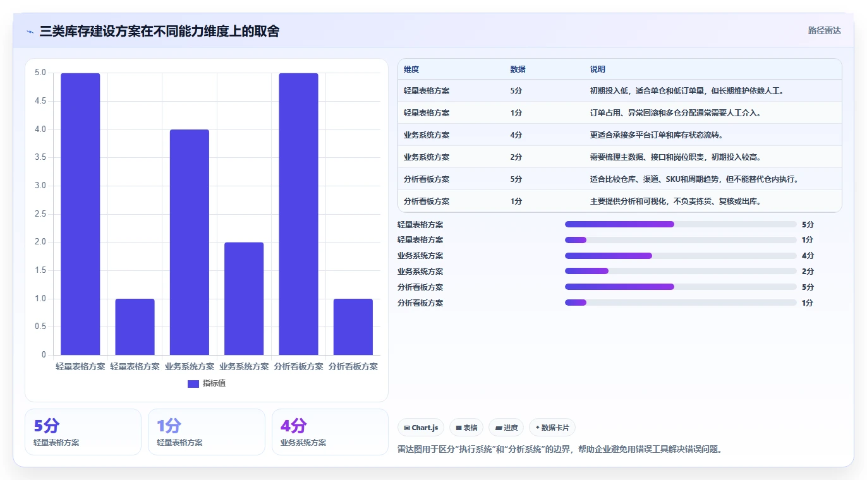The height and width of the screenshot is (480, 867).
Task: Click the 进度 tag
Action: pos(506,428)
